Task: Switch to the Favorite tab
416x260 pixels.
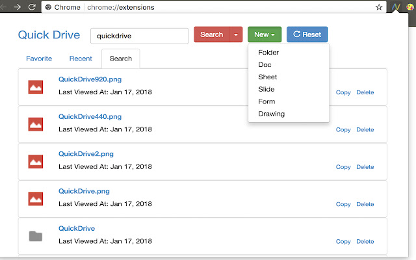Action: [x=39, y=58]
